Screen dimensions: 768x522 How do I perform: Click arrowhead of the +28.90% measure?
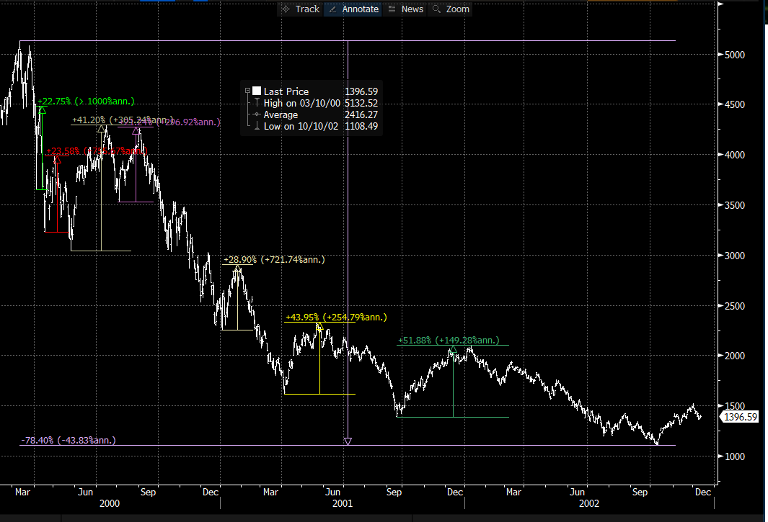coord(237,268)
